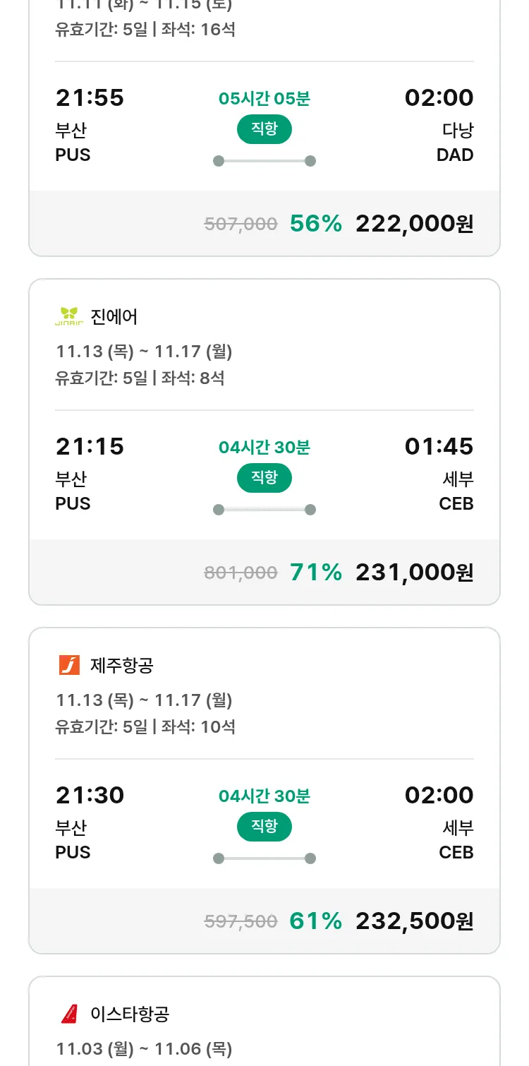Screen dimensions: 529x1066
Task: Click the 02:00 arrival time at Cebu
Action: (x=439, y=795)
